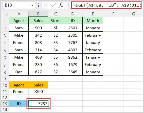144x113 pixels.
Task: Confirm formula entry with checkmark icon
Action: coord(53,5)
